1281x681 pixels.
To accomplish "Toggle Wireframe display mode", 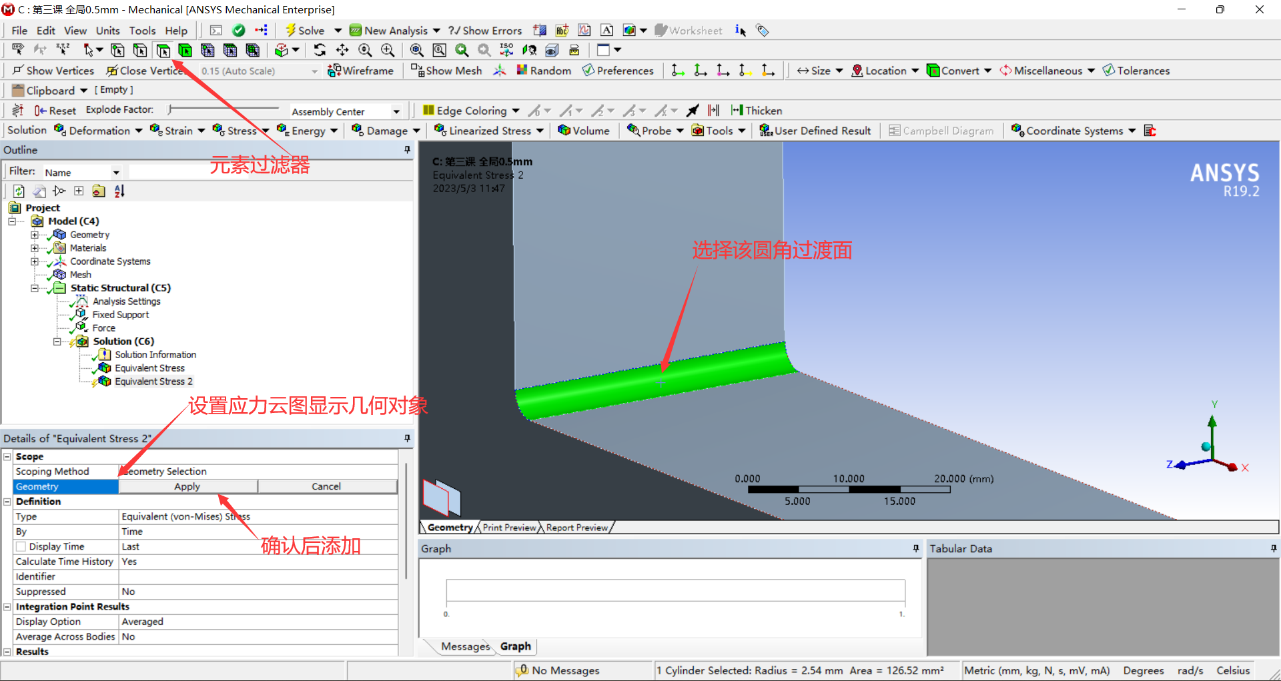I will click(x=361, y=71).
